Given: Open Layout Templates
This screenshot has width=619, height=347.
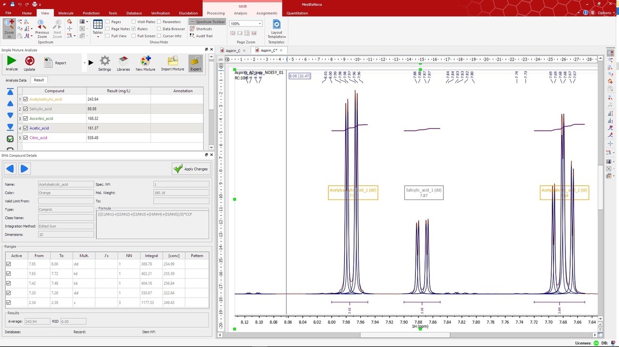Looking at the screenshot, I should pyautogui.click(x=277, y=29).
